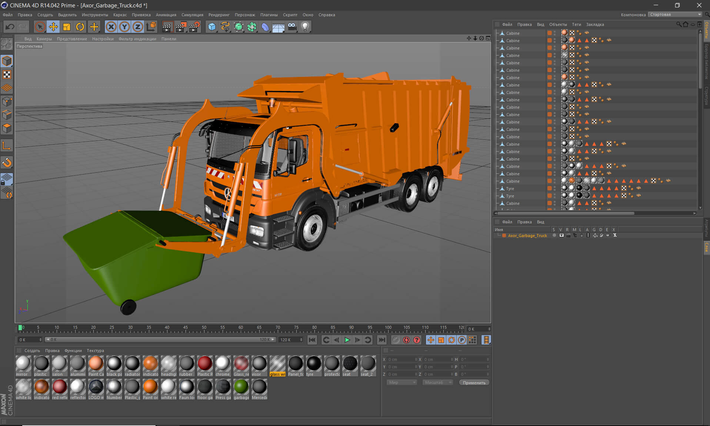
Task: Open the Spline tools icon
Action: [x=225, y=27]
